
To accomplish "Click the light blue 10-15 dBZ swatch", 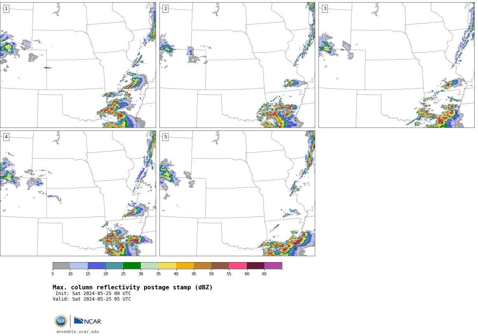I will click(79, 266).
